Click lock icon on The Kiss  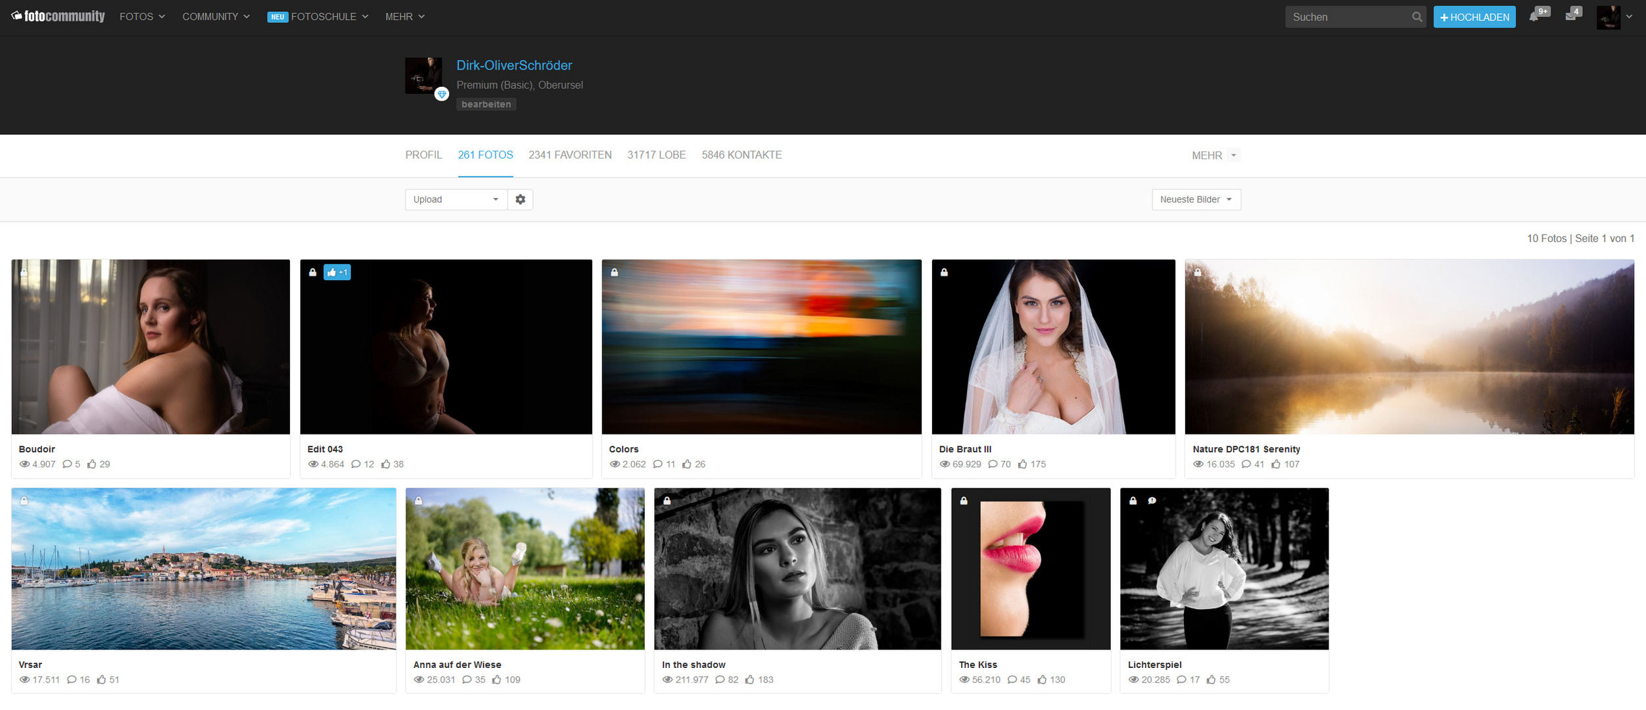964,501
